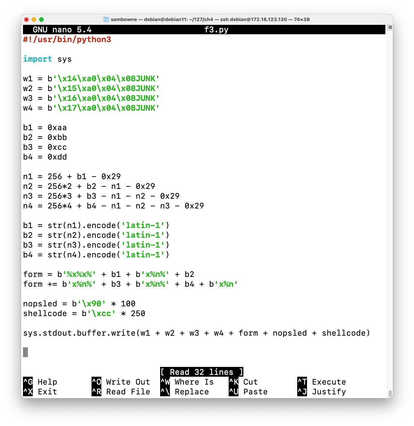
Task: Click the scrollback marker icon at the top right
Action: point(390,27)
